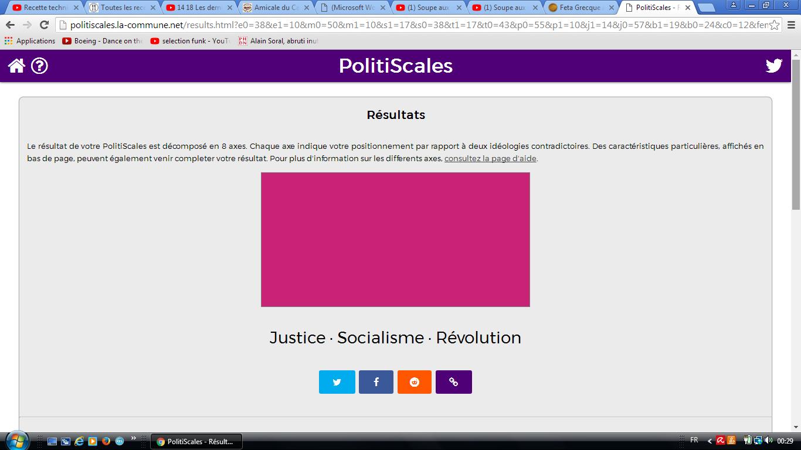This screenshot has height=450, width=801.
Task: Switch to Feta Grecque tab
Action: pos(579,8)
